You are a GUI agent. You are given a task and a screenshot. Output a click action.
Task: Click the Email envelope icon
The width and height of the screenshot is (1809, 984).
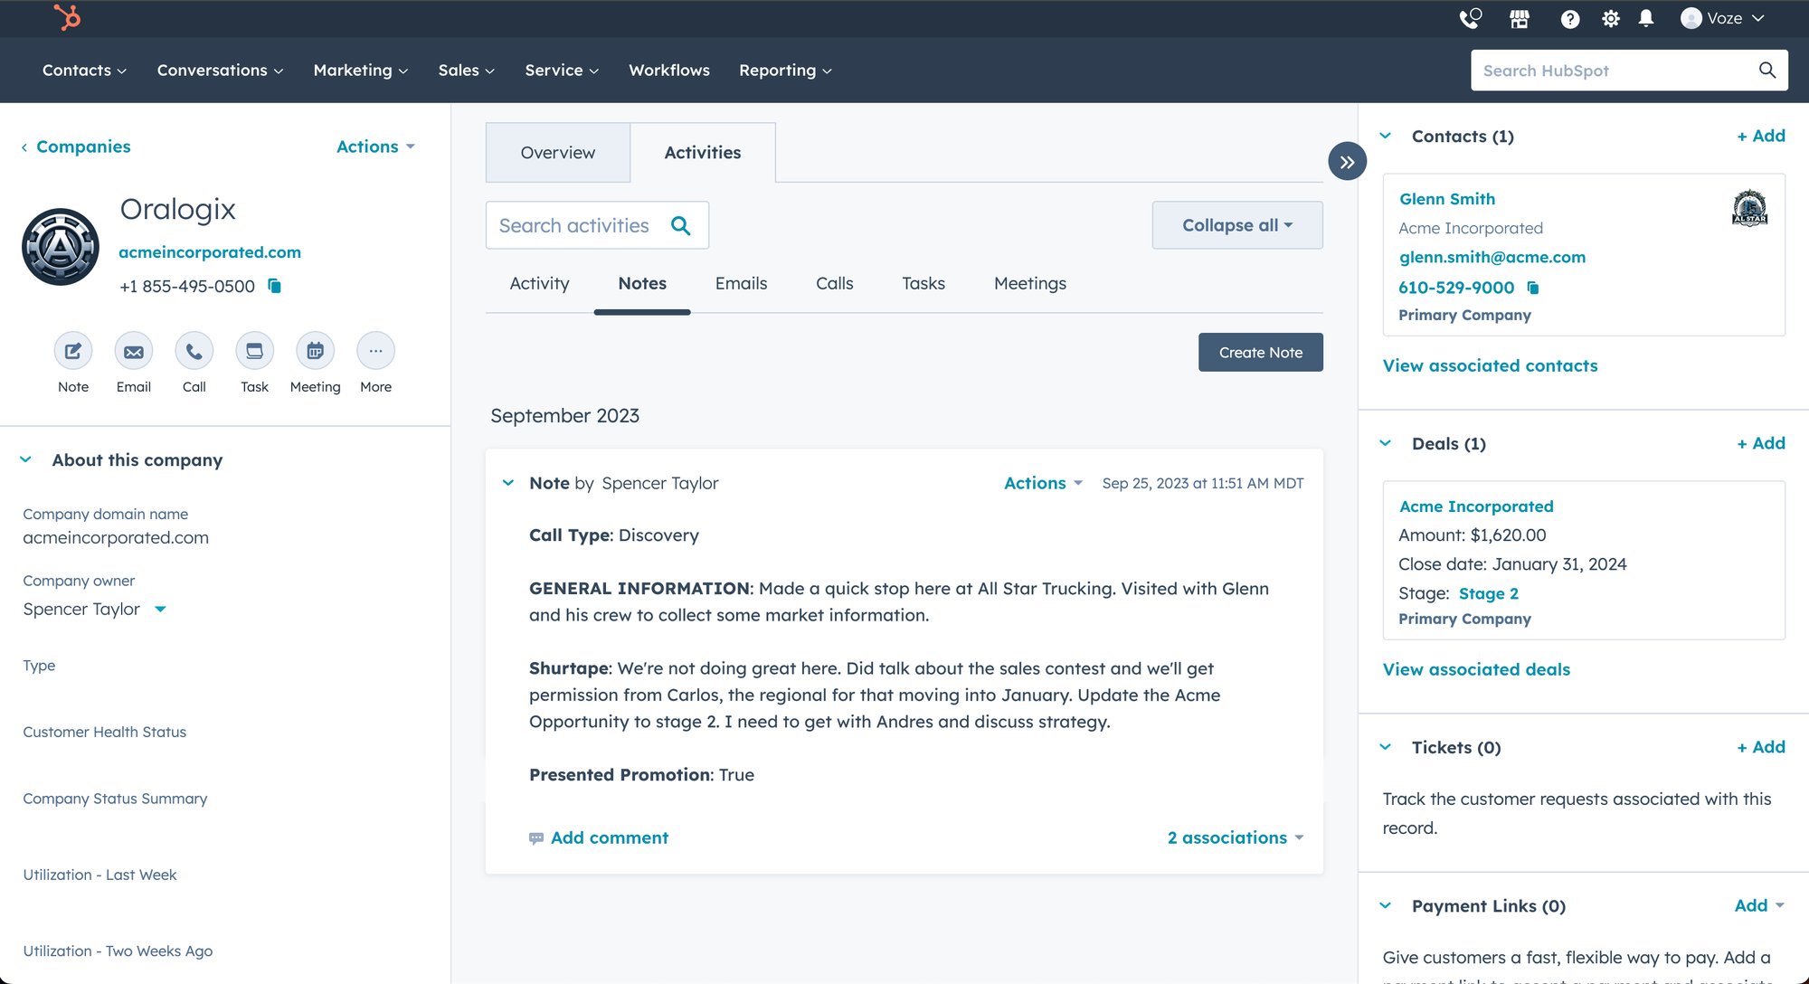[x=134, y=351]
